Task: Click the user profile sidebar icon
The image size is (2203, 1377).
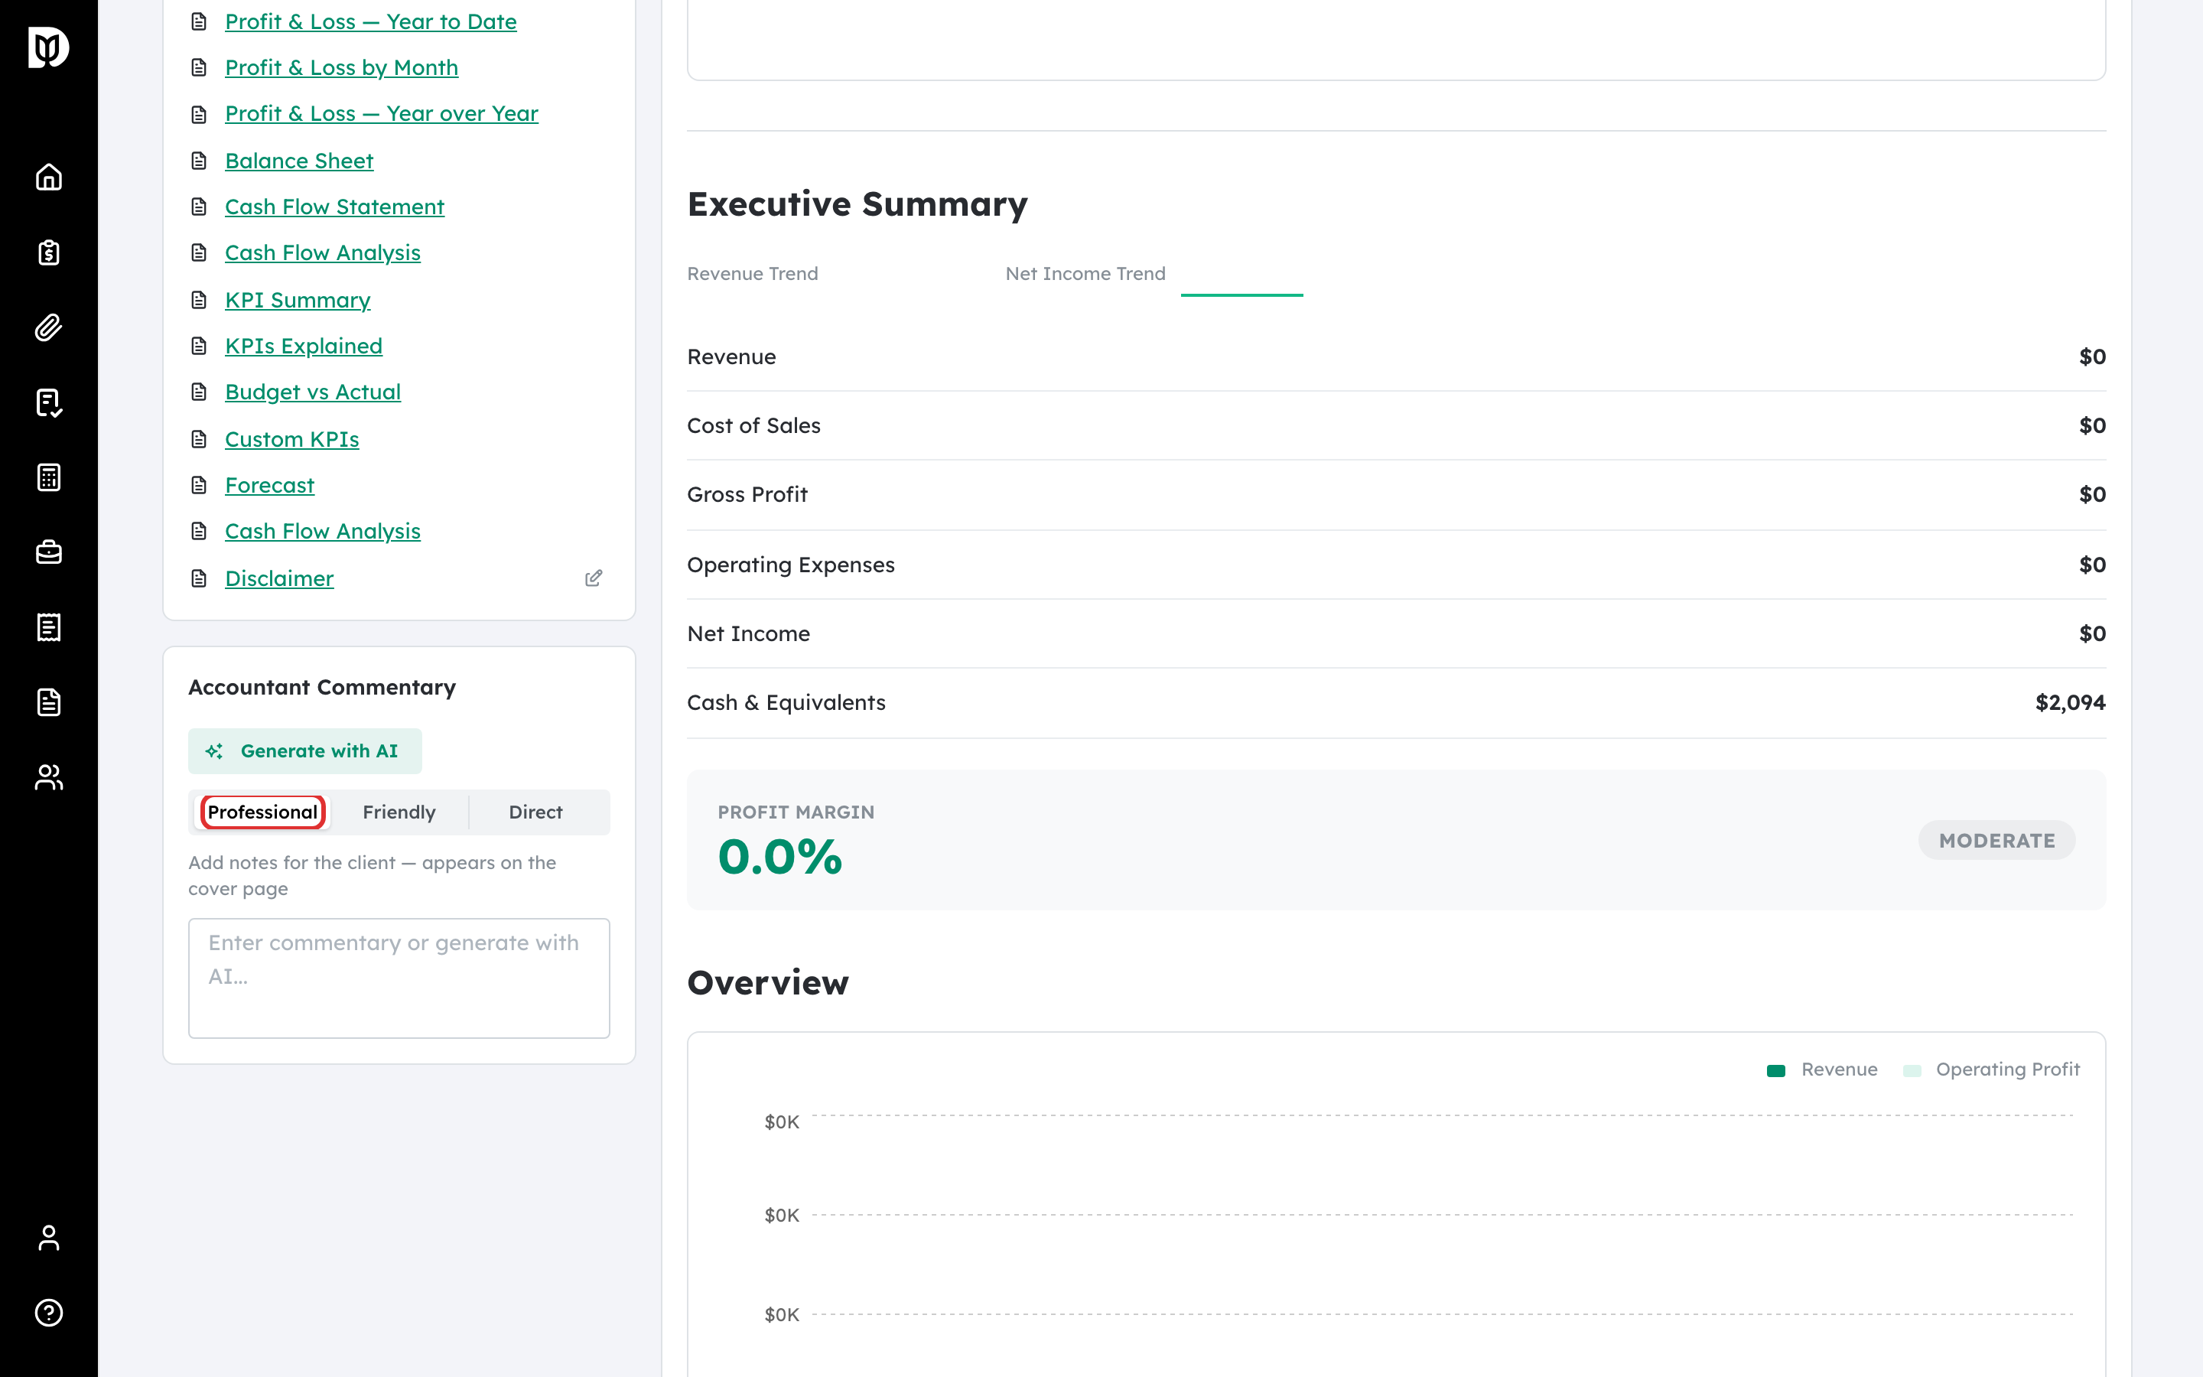Action: (48, 1238)
